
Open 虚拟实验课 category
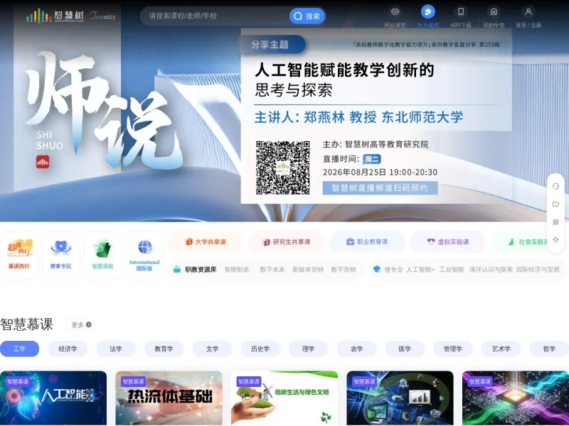coord(448,242)
